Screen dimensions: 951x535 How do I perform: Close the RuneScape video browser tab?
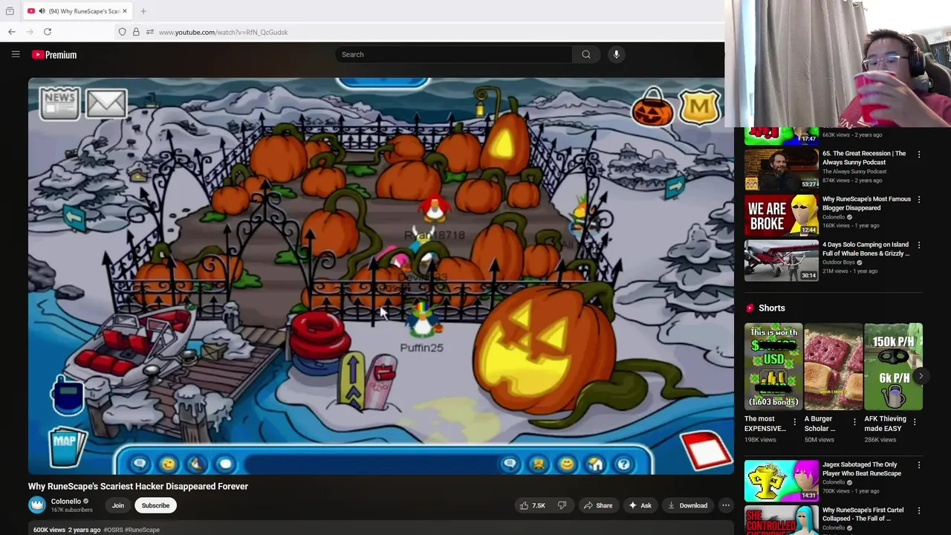pos(125,11)
